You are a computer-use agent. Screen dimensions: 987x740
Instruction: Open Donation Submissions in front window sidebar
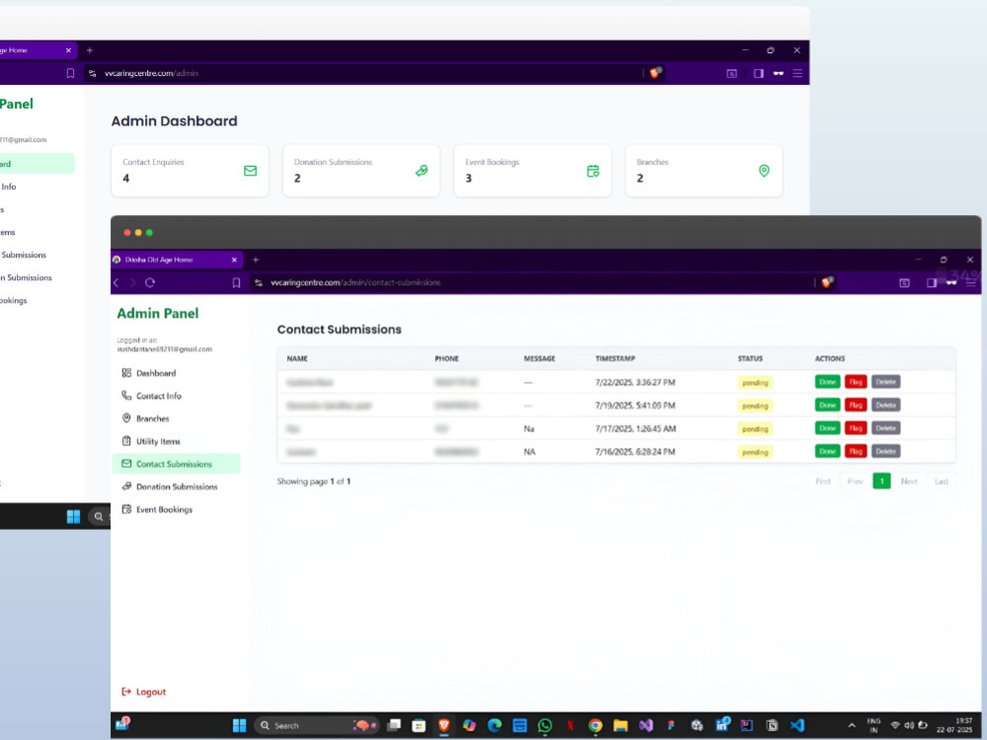click(170, 486)
